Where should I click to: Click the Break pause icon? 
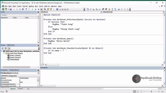point(36,9)
